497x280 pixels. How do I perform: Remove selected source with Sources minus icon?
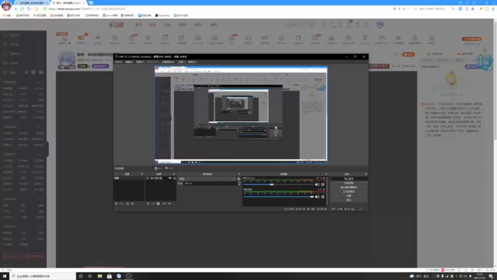pyautogui.click(x=153, y=203)
